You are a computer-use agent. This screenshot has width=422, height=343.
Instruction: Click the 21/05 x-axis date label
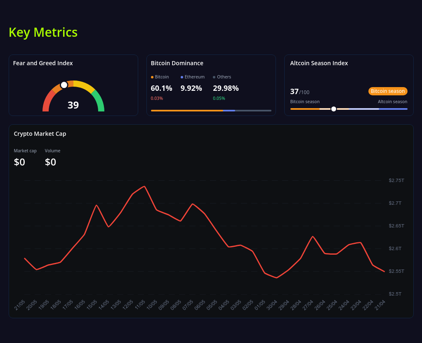(20, 305)
